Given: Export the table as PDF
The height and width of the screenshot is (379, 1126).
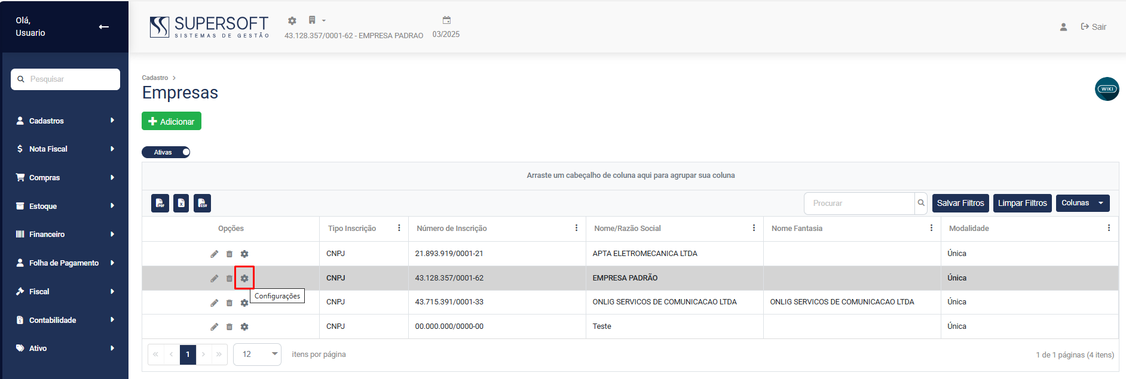Looking at the screenshot, I should point(160,204).
